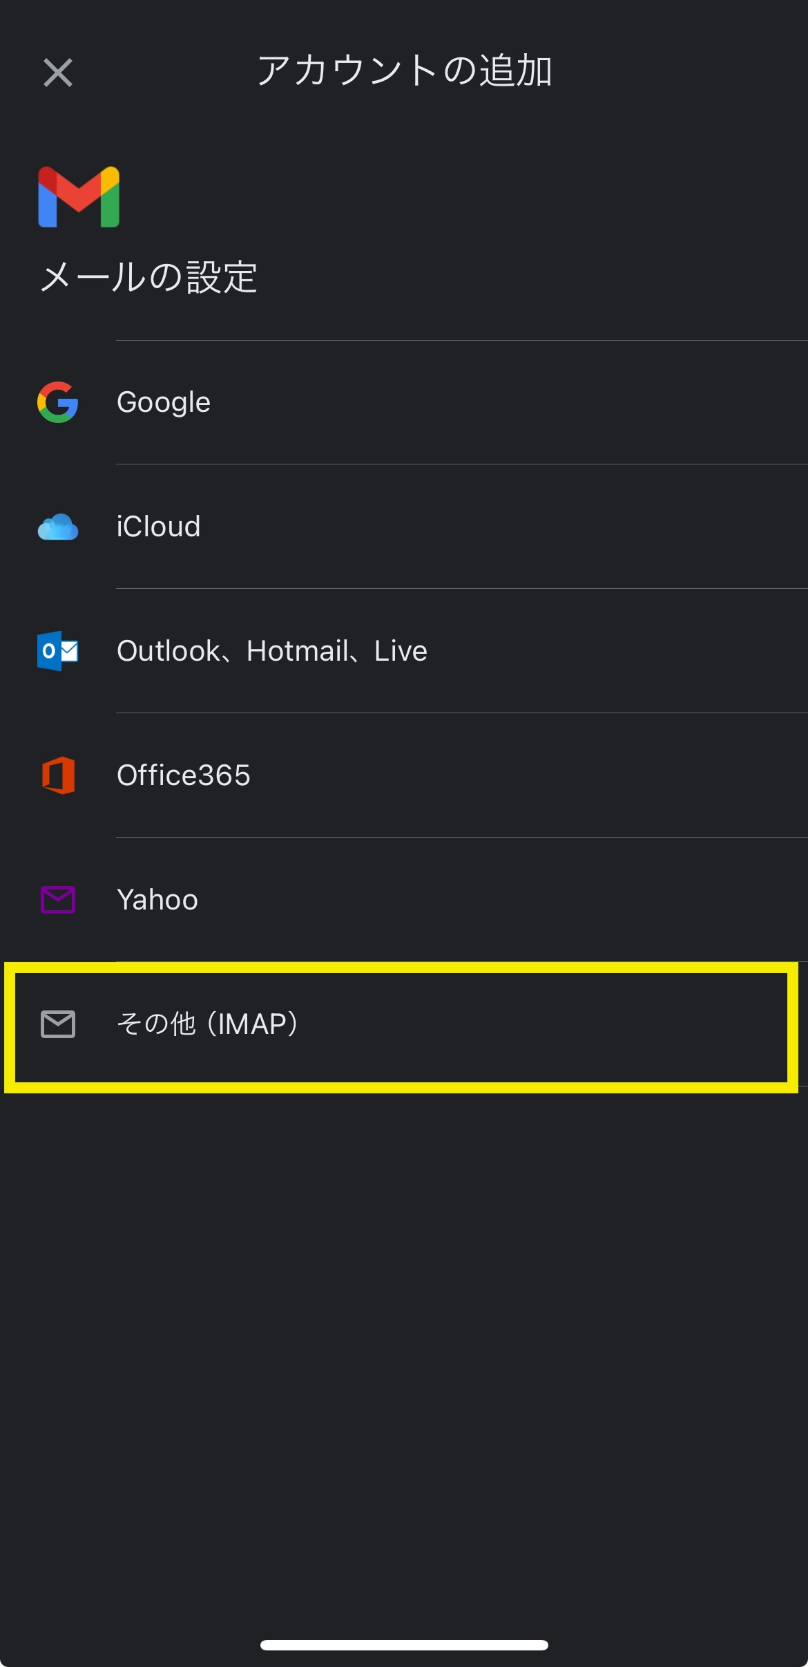The height and width of the screenshot is (1667, 808).
Task: Tap the gray IMAP envelope icon
Action: [x=58, y=1024]
